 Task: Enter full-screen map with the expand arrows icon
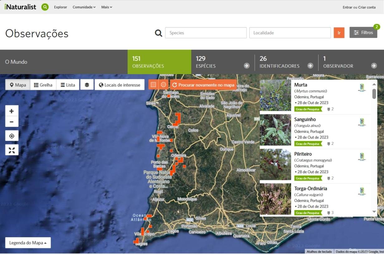(12, 150)
